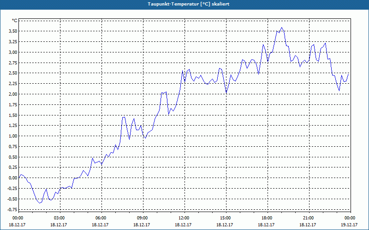Select the '12:00' time label
The width and height of the screenshot is (369, 230).
pyautogui.click(x=184, y=218)
